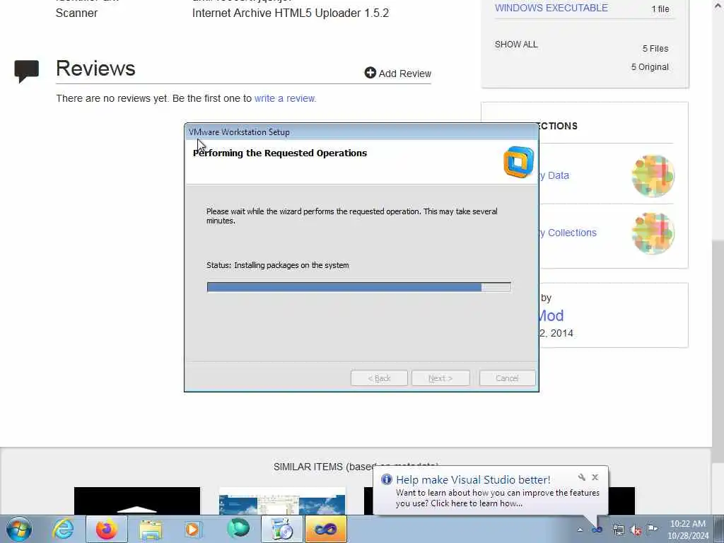Open WINDOWS EXECUTABLE download option
Viewport: 724px width, 543px height.
(551, 8)
